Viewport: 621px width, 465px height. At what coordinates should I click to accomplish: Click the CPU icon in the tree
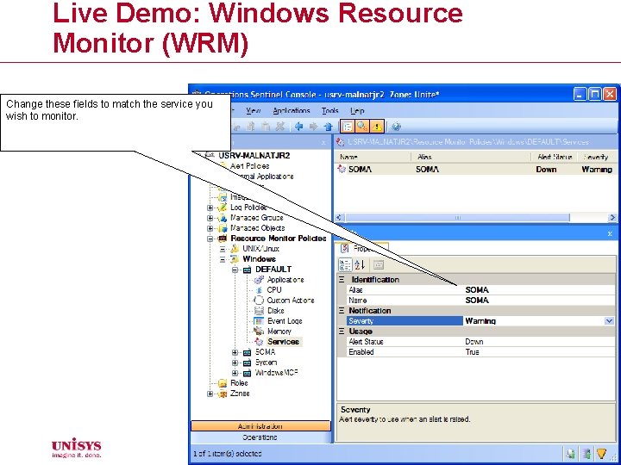coord(259,290)
